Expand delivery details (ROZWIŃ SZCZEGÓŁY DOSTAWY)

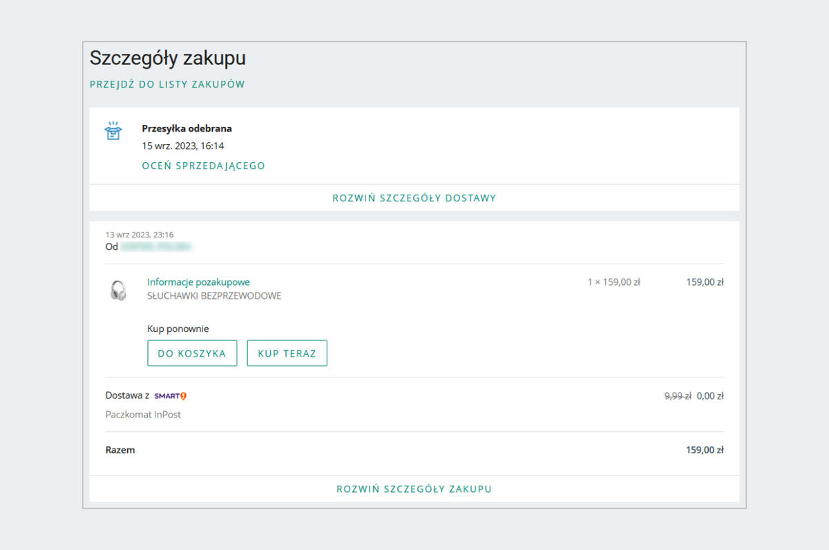pos(414,198)
